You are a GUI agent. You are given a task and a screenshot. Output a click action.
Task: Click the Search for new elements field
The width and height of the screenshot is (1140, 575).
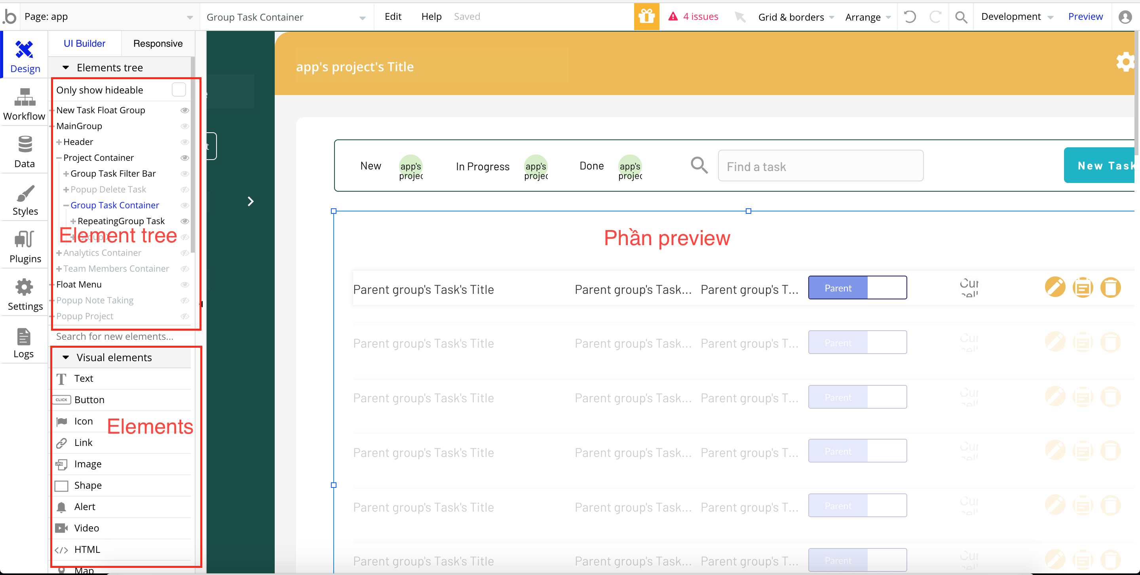click(115, 337)
